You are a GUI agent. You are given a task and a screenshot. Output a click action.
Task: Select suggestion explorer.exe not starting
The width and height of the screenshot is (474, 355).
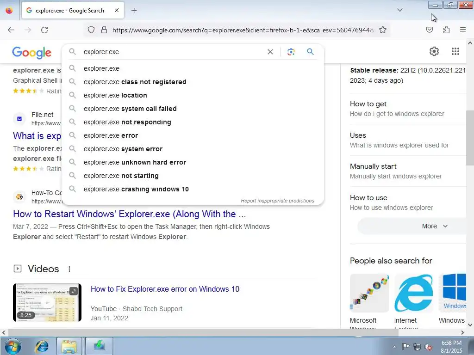193,176
